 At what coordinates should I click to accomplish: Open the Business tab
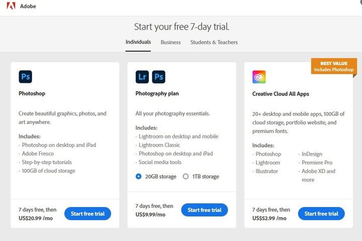[170, 42]
